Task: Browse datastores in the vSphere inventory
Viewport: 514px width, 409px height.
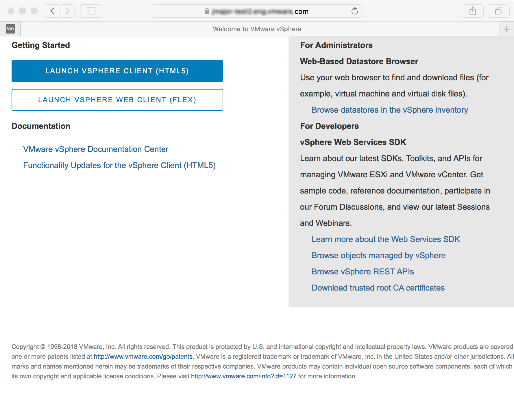Action: pyautogui.click(x=390, y=110)
